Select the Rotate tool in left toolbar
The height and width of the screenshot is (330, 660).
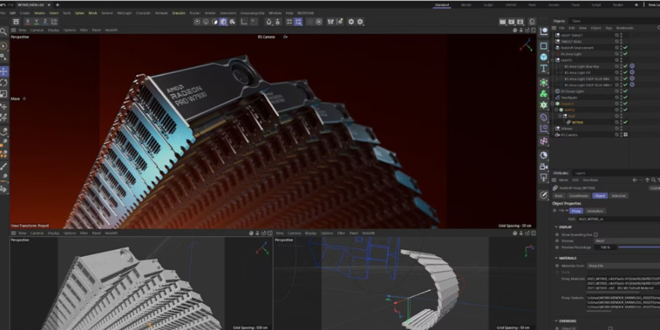[x=4, y=82]
